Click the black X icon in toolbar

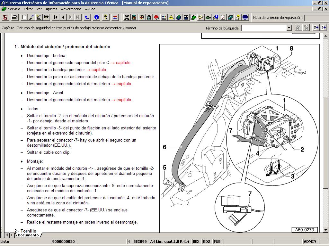click(x=127, y=17)
